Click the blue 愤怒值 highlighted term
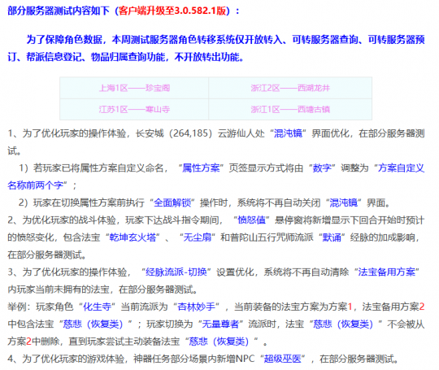The height and width of the screenshot is (370, 439). (251, 220)
